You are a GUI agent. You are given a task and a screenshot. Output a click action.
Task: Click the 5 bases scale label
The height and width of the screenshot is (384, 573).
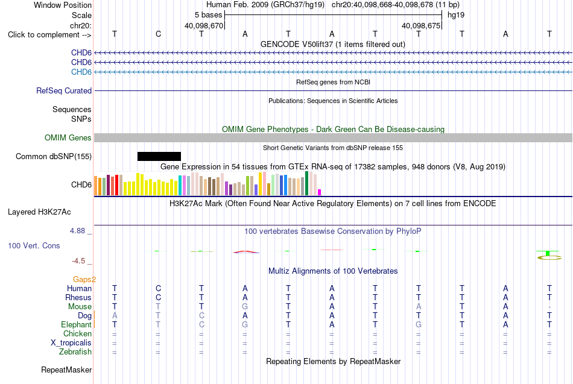click(208, 15)
